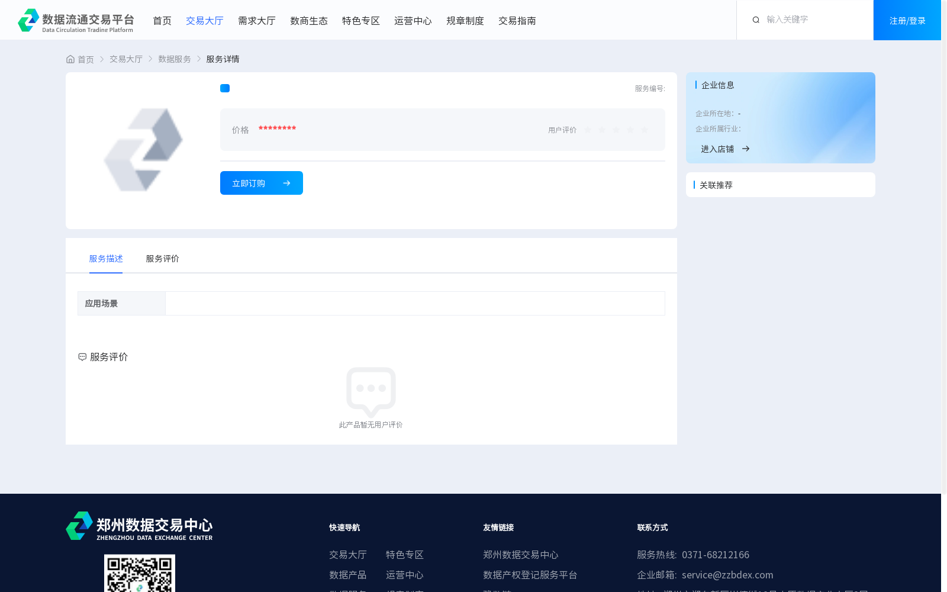The height and width of the screenshot is (592, 947).
Task: Expand the 交易大厅 breadcrumb link
Action: point(125,59)
